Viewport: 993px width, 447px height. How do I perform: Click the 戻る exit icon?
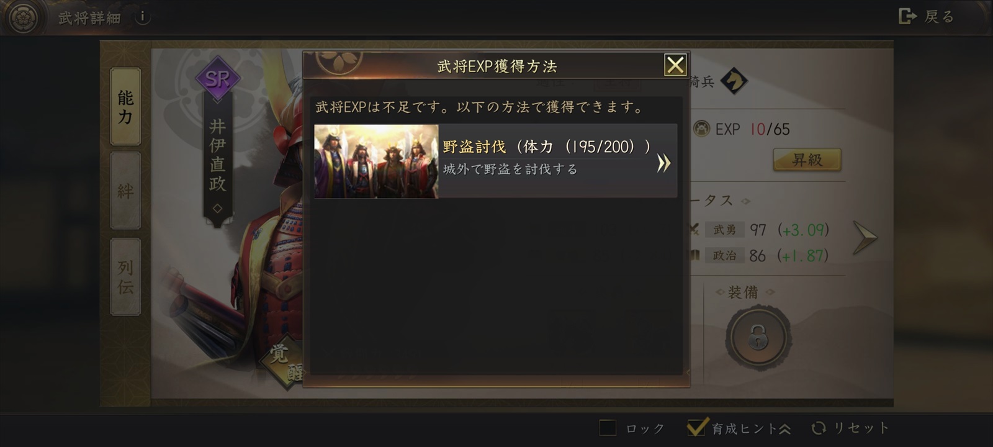click(907, 16)
